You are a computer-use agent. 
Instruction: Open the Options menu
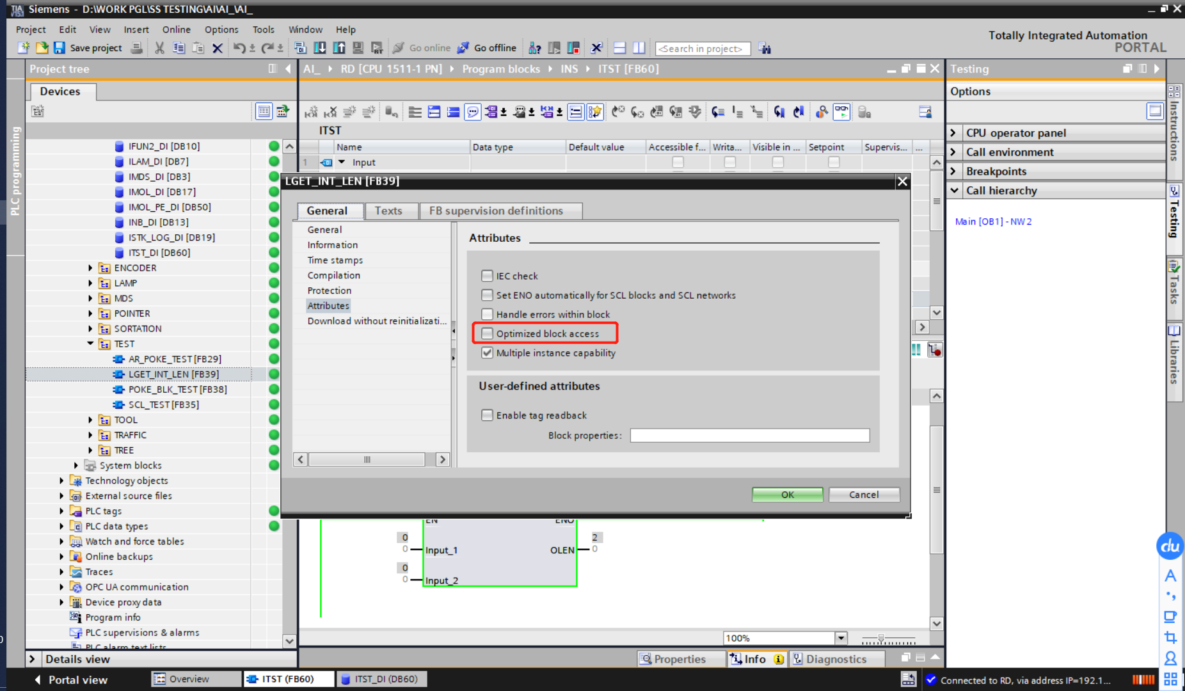tap(221, 29)
